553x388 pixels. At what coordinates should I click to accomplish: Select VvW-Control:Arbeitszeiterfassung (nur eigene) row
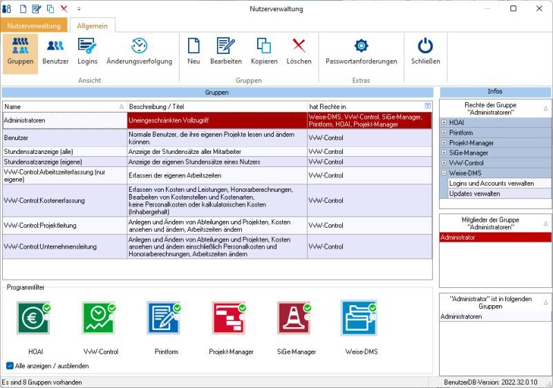coord(217,175)
